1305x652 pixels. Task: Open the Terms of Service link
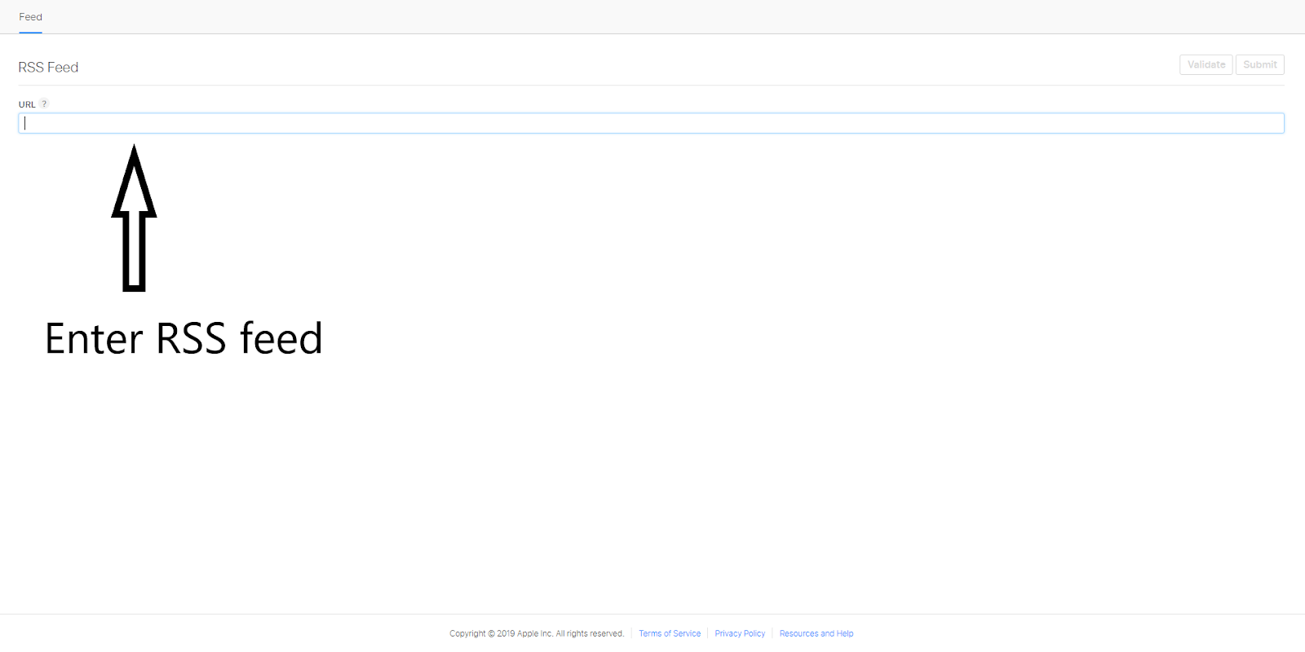tap(669, 633)
